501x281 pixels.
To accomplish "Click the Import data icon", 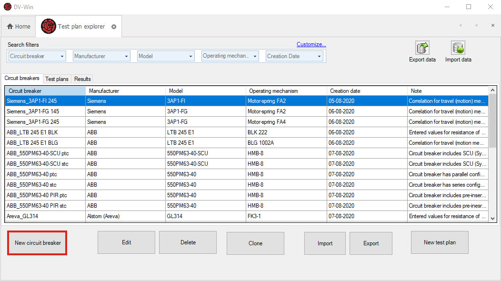I will [x=458, y=48].
